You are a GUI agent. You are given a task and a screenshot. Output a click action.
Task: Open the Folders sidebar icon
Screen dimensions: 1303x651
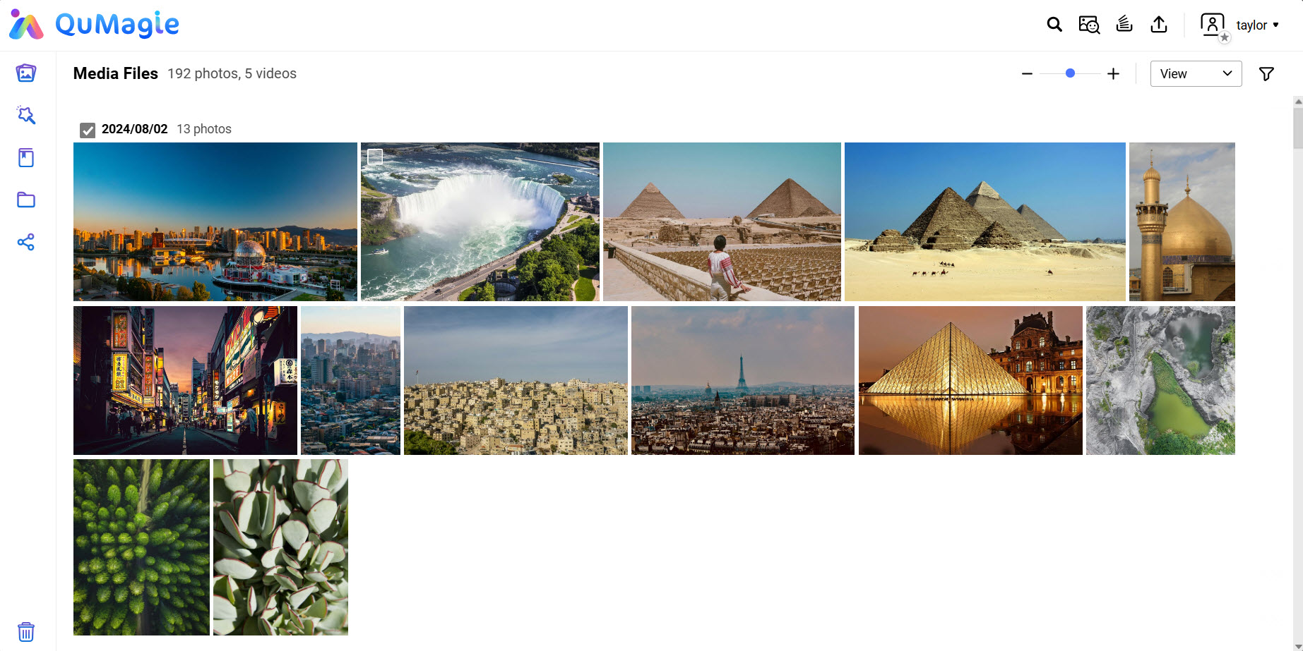(x=26, y=200)
